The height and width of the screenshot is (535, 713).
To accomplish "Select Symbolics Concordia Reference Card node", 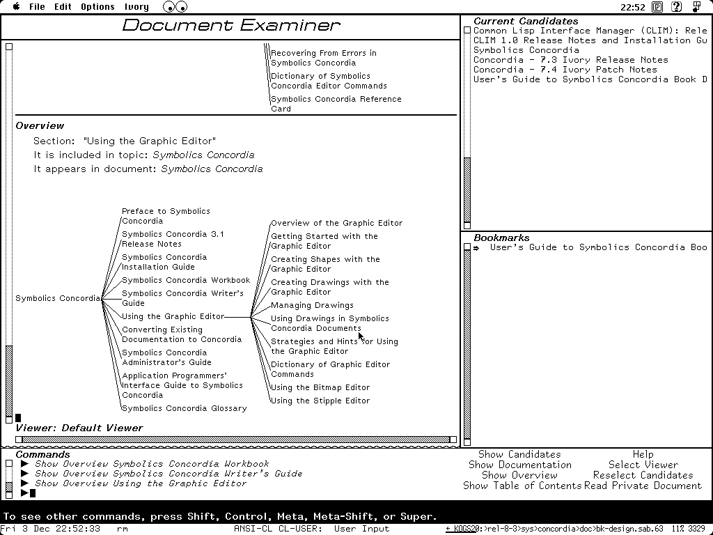I will point(336,104).
